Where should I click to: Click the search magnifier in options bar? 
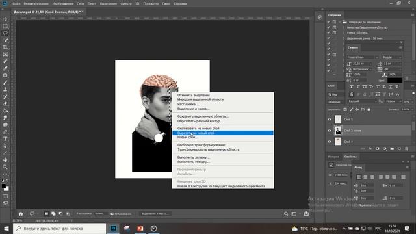[x=286, y=214]
